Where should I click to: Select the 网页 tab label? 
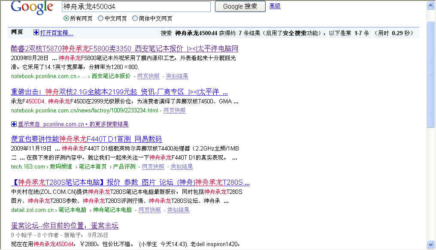tap(17, 32)
